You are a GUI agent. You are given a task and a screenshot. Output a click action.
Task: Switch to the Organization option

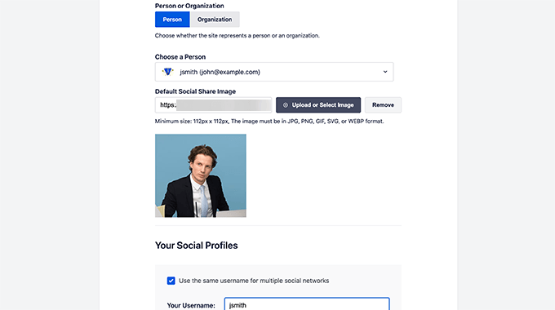point(215,20)
